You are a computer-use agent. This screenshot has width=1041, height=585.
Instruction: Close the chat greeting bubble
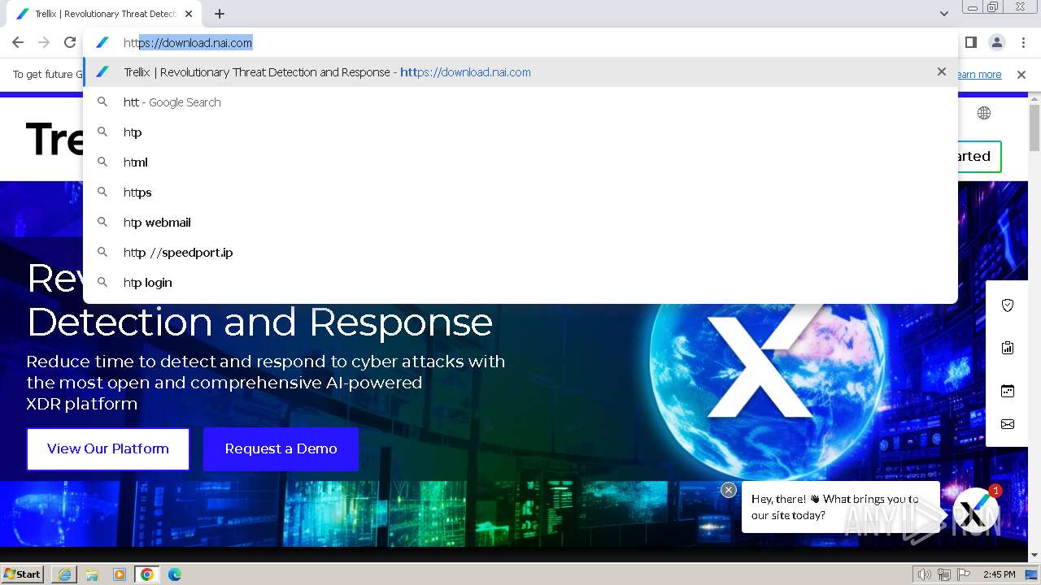point(729,490)
